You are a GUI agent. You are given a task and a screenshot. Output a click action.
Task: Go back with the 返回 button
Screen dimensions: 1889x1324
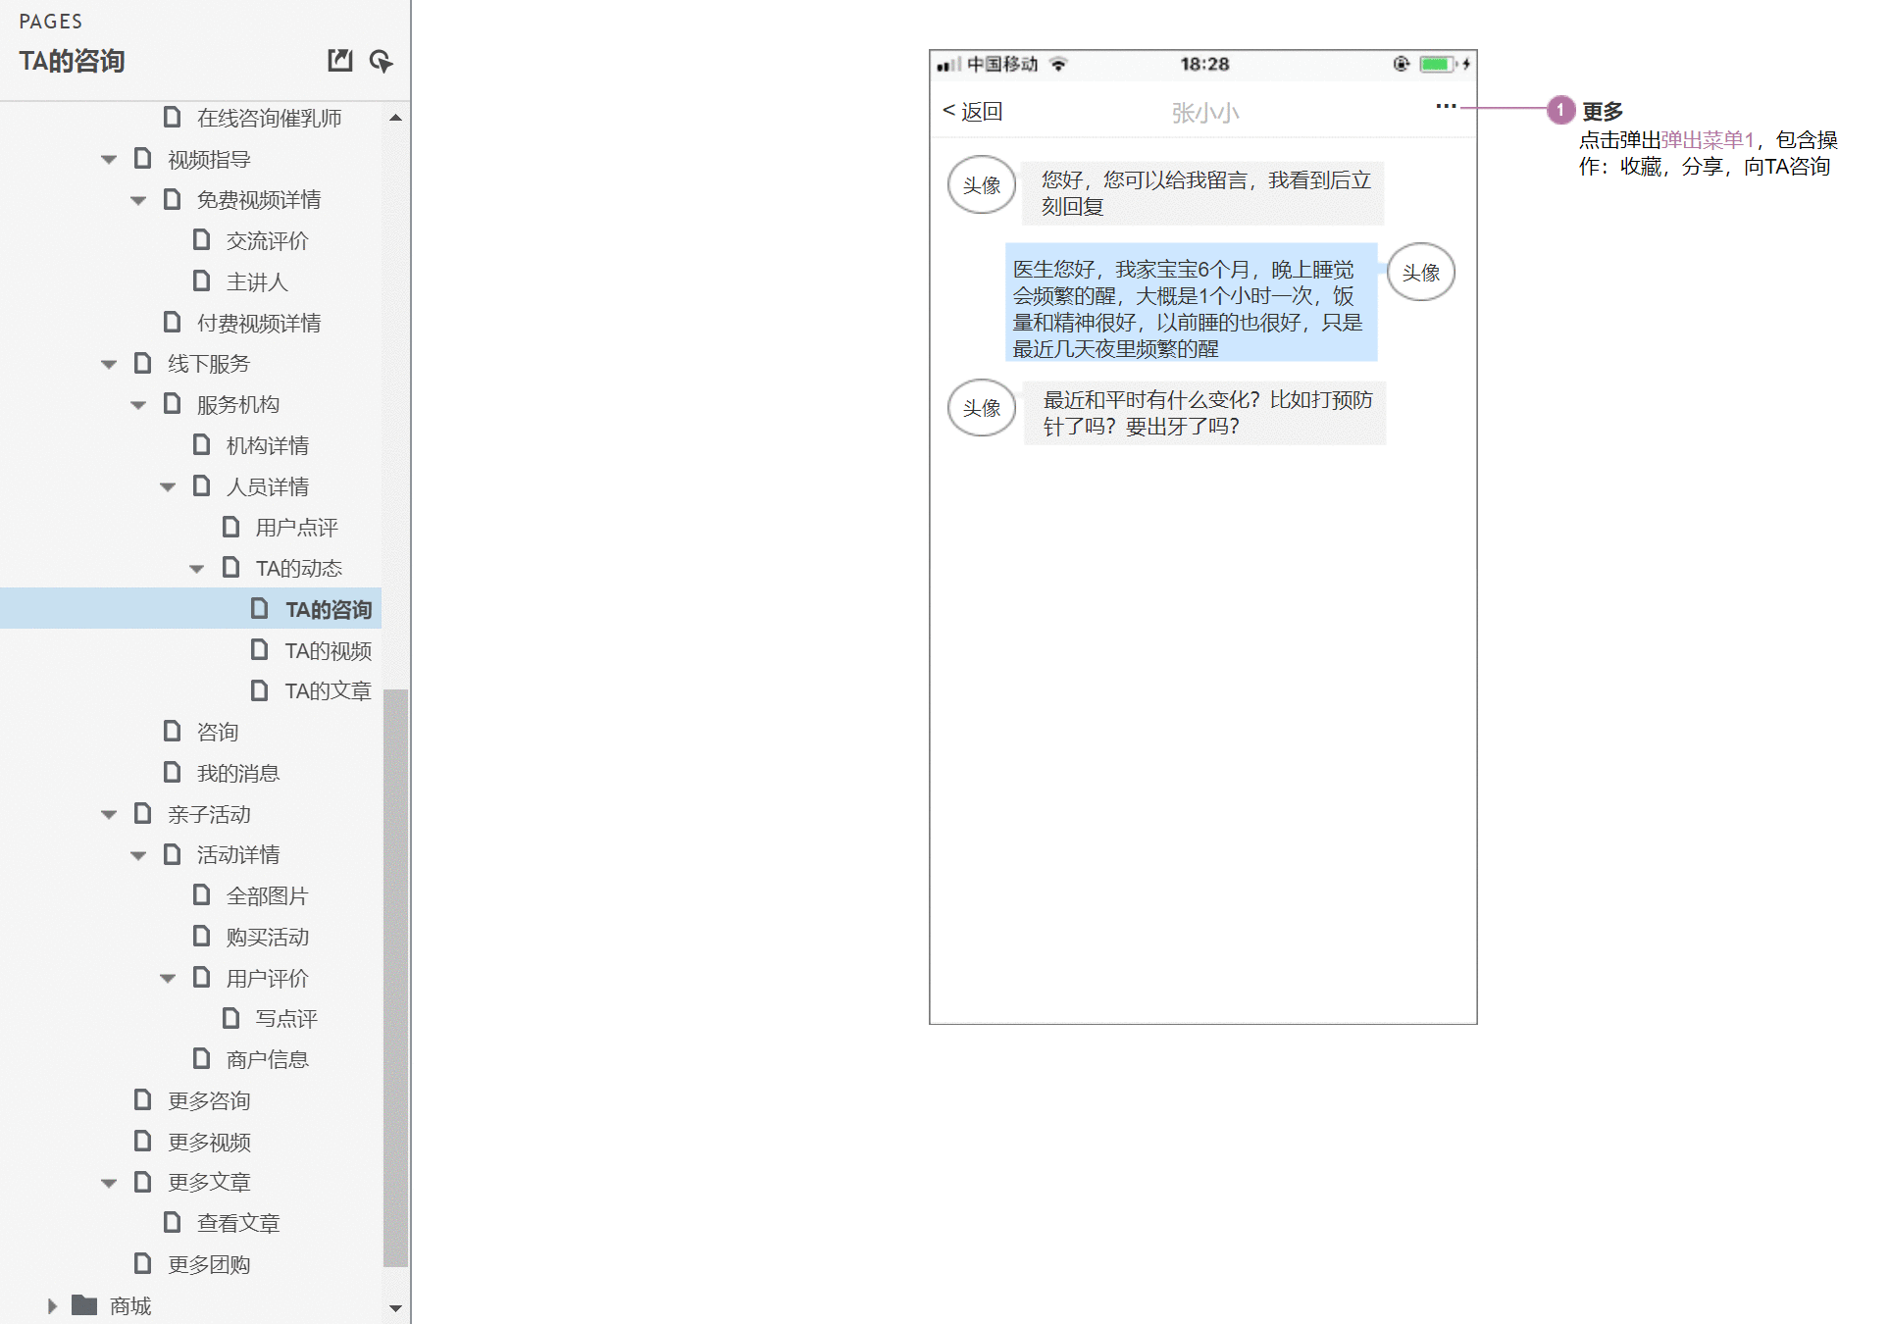point(972,111)
